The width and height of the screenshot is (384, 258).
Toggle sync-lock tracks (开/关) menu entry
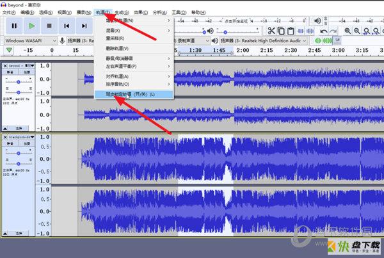click(x=134, y=94)
